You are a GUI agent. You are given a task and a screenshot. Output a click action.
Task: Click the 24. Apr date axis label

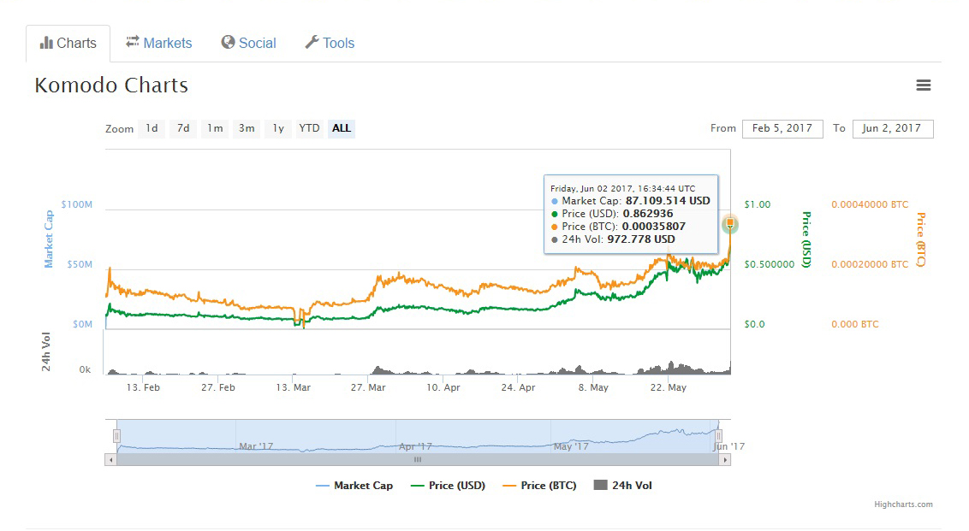(519, 387)
